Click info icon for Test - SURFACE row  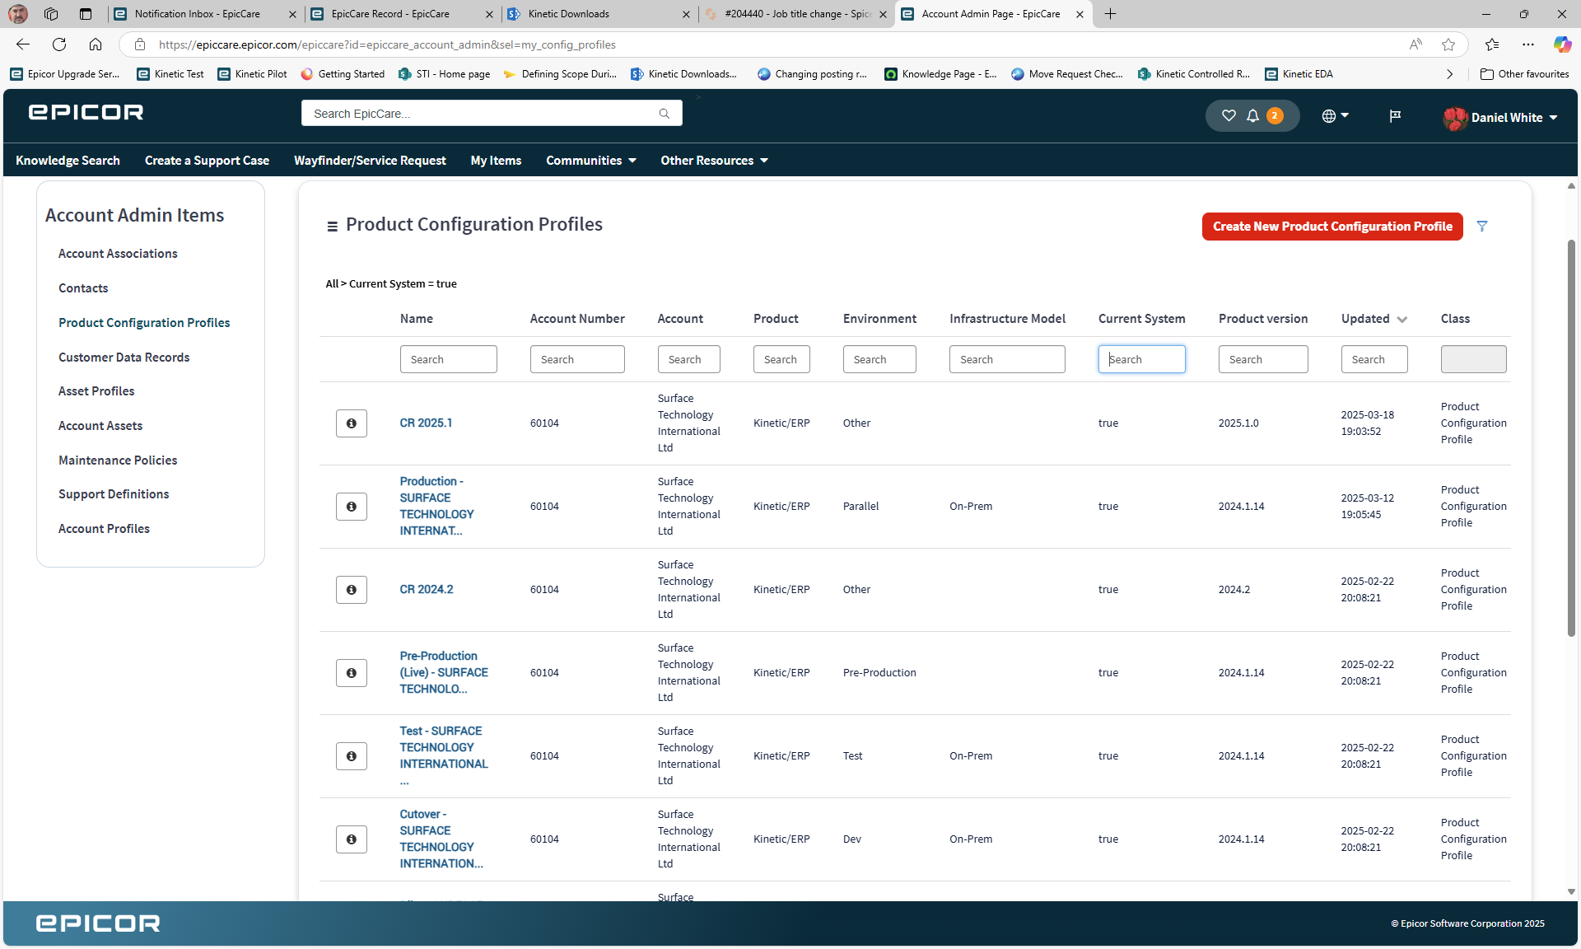[352, 756]
